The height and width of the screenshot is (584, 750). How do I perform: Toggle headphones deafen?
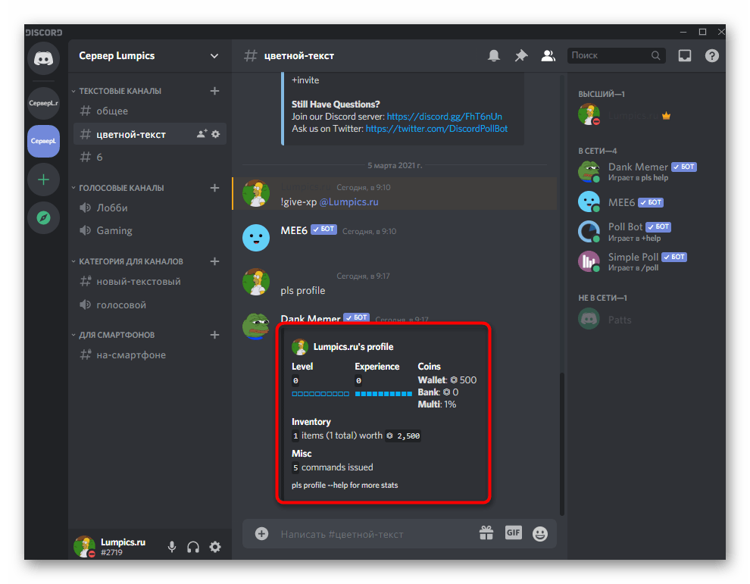click(x=193, y=547)
